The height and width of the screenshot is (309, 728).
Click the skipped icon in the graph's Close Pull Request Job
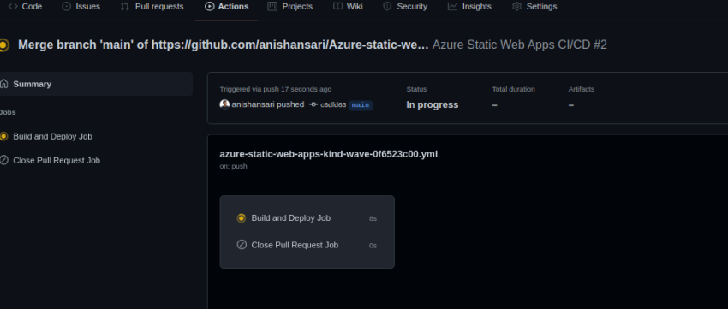[x=242, y=245]
